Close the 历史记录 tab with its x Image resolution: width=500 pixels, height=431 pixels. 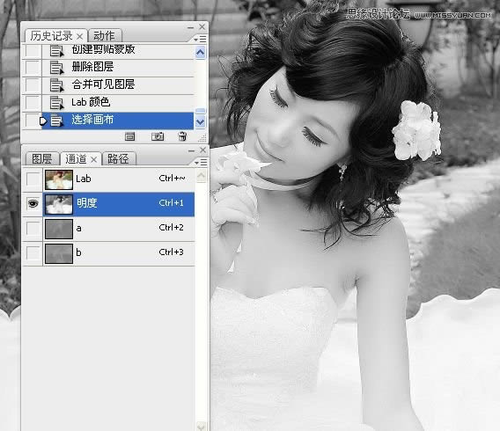pos(80,36)
